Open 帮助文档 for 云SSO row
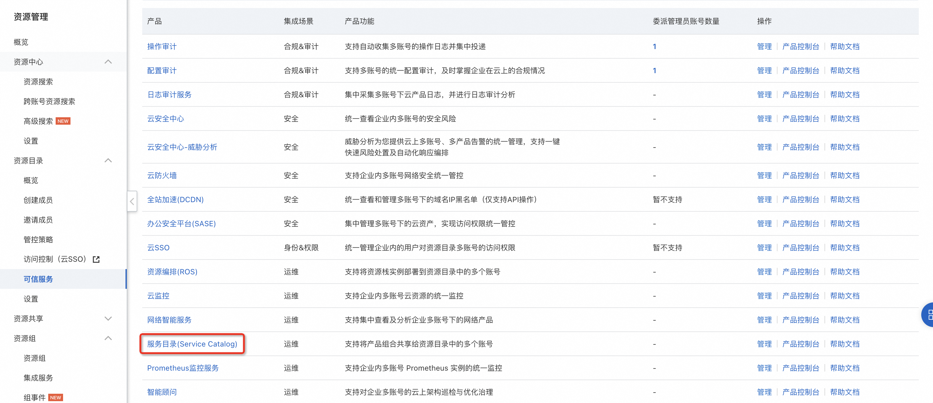 click(844, 247)
